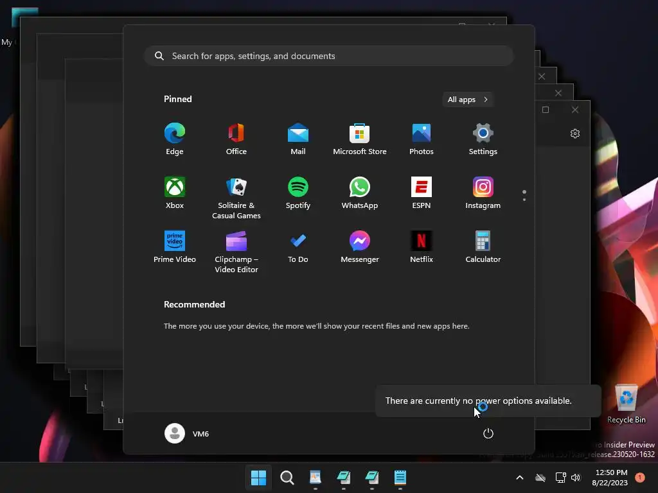The height and width of the screenshot is (493, 658).
Task: Click the gear icon in background window
Action: (575, 134)
